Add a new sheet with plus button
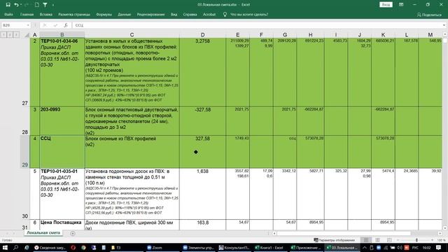Screen dimensions: 448x252 (73, 233)
